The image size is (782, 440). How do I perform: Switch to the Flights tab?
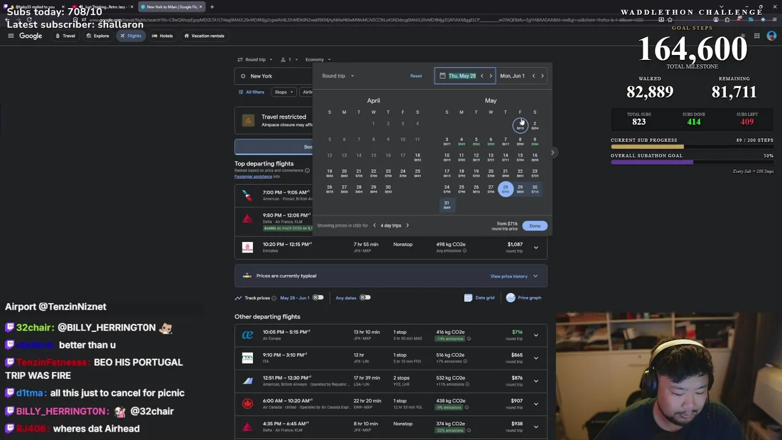(x=130, y=35)
